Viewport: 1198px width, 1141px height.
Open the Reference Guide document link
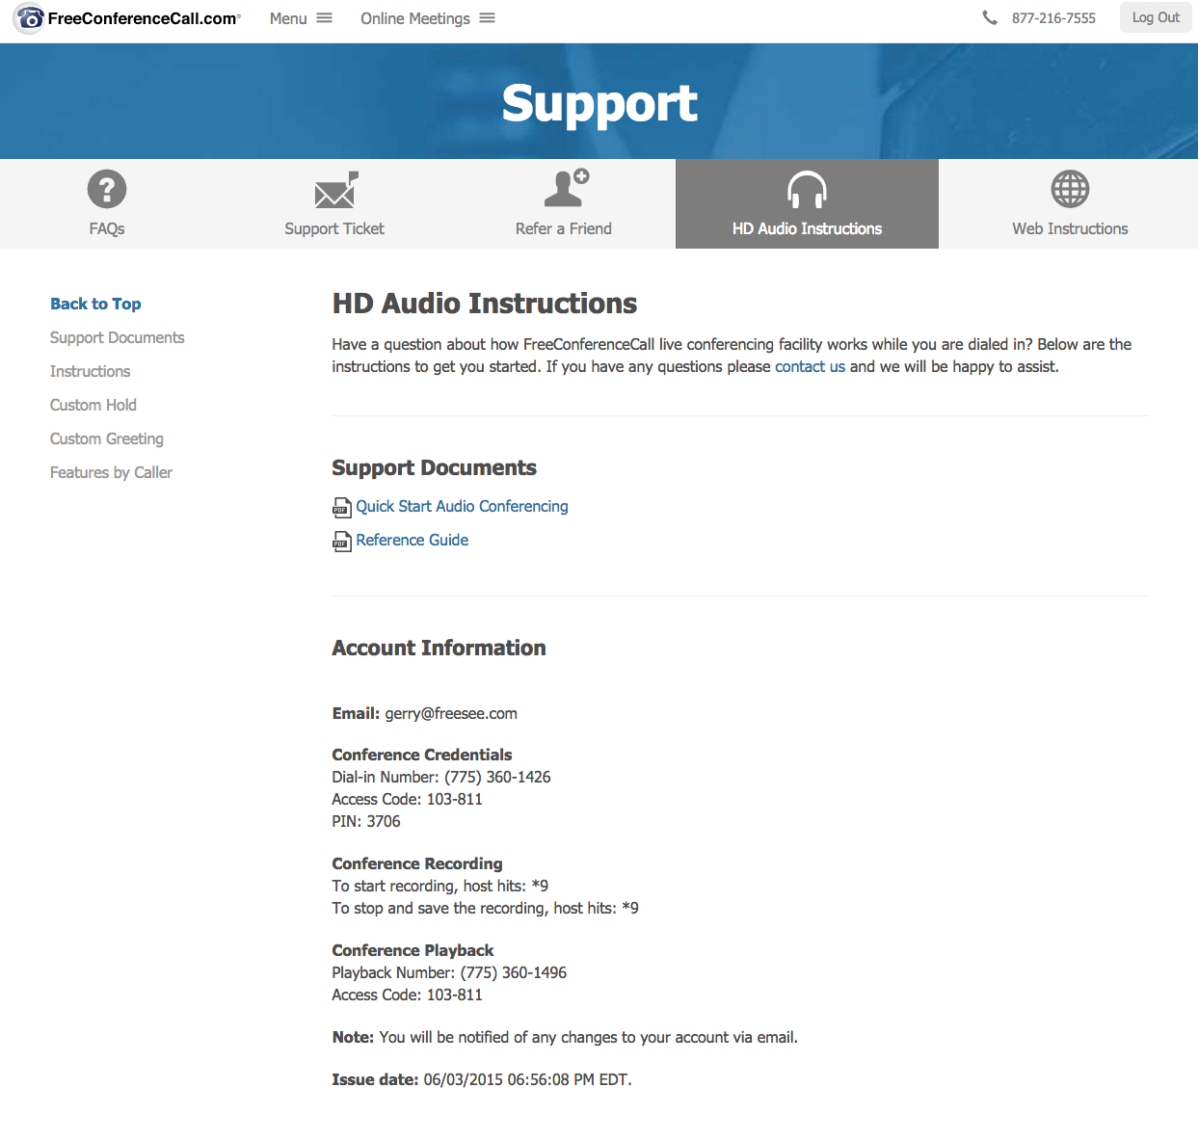413,540
